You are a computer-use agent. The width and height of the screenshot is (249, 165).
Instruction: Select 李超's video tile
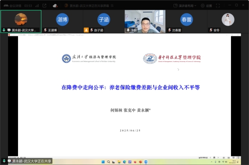[145, 21]
